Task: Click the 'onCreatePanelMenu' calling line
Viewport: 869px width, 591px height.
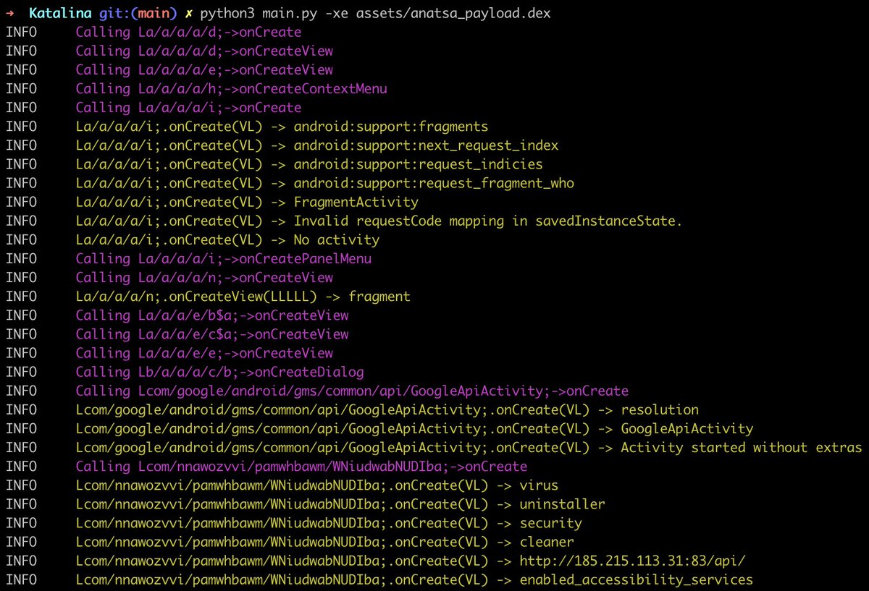Action: tap(224, 258)
